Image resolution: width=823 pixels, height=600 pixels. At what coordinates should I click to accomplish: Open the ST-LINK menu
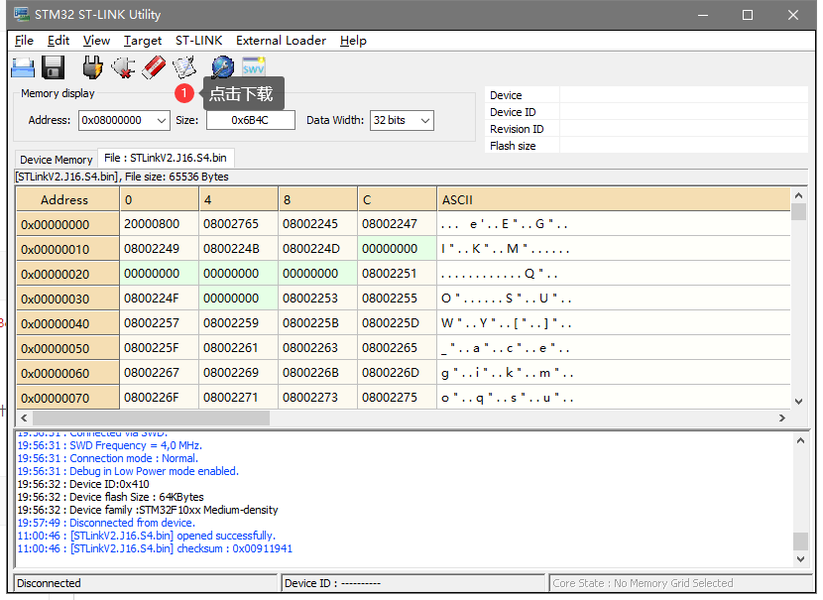[199, 41]
